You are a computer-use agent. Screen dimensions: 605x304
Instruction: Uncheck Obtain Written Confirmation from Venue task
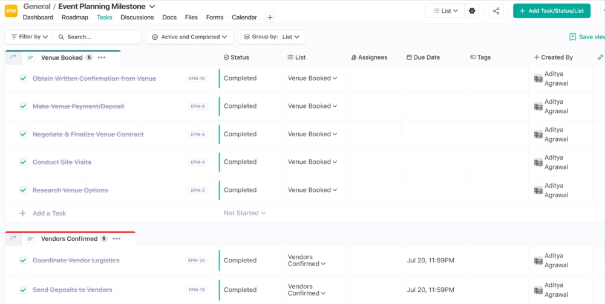click(x=23, y=78)
